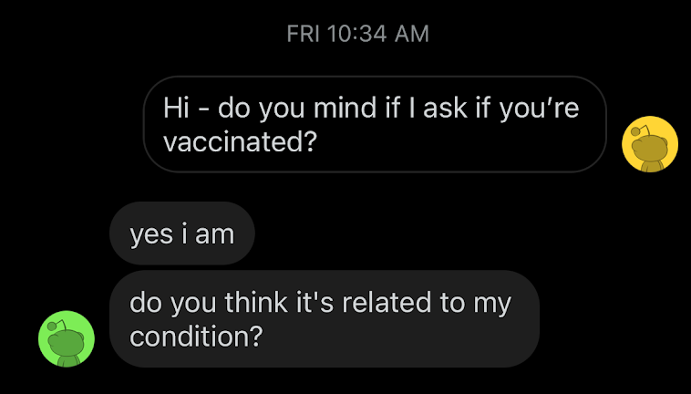Screen dimensions: 691x394
Task: Click the word "yes" in the short reply
Action: 151,235
